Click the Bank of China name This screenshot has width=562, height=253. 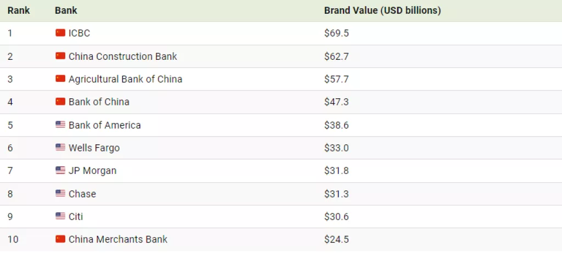coord(99,102)
